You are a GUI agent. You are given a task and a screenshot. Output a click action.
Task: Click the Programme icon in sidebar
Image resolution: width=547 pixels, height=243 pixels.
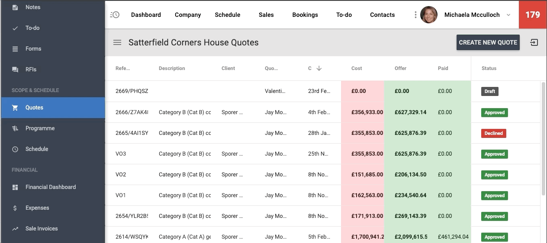pyautogui.click(x=15, y=128)
